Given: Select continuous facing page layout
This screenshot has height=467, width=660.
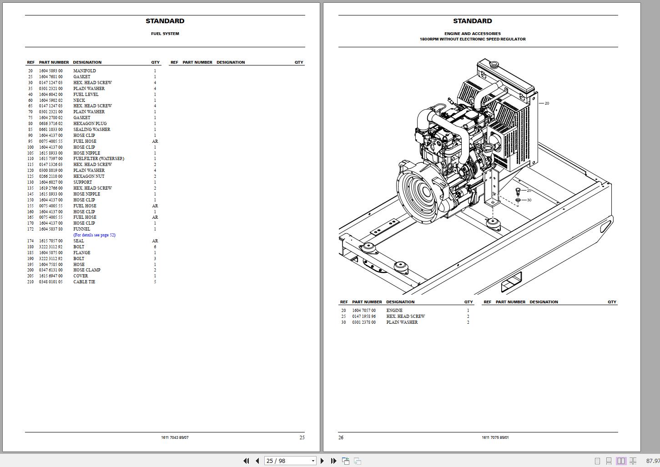Looking at the screenshot, I should pyautogui.click(x=633, y=461).
